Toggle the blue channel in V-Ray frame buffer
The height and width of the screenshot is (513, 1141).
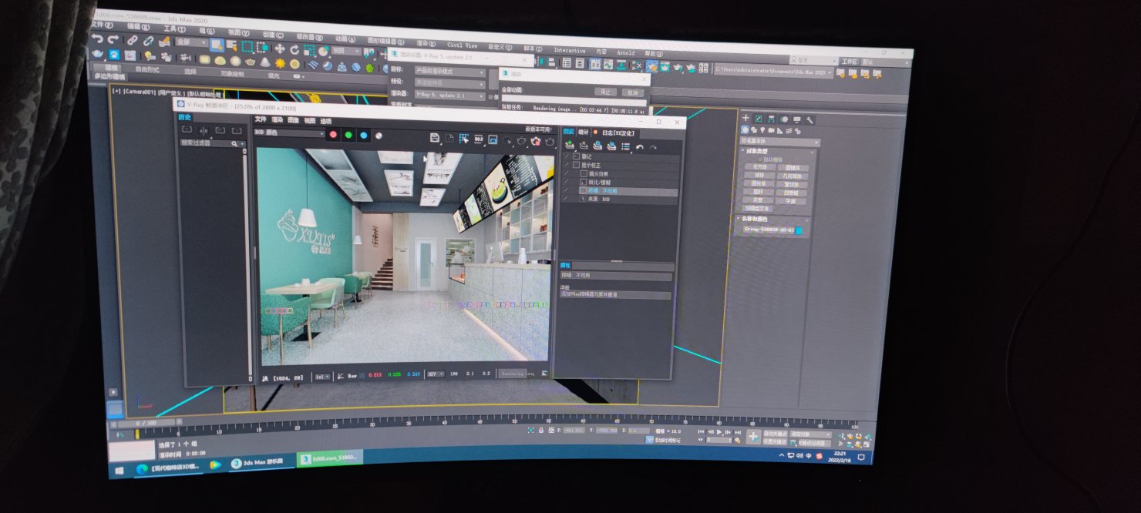363,136
